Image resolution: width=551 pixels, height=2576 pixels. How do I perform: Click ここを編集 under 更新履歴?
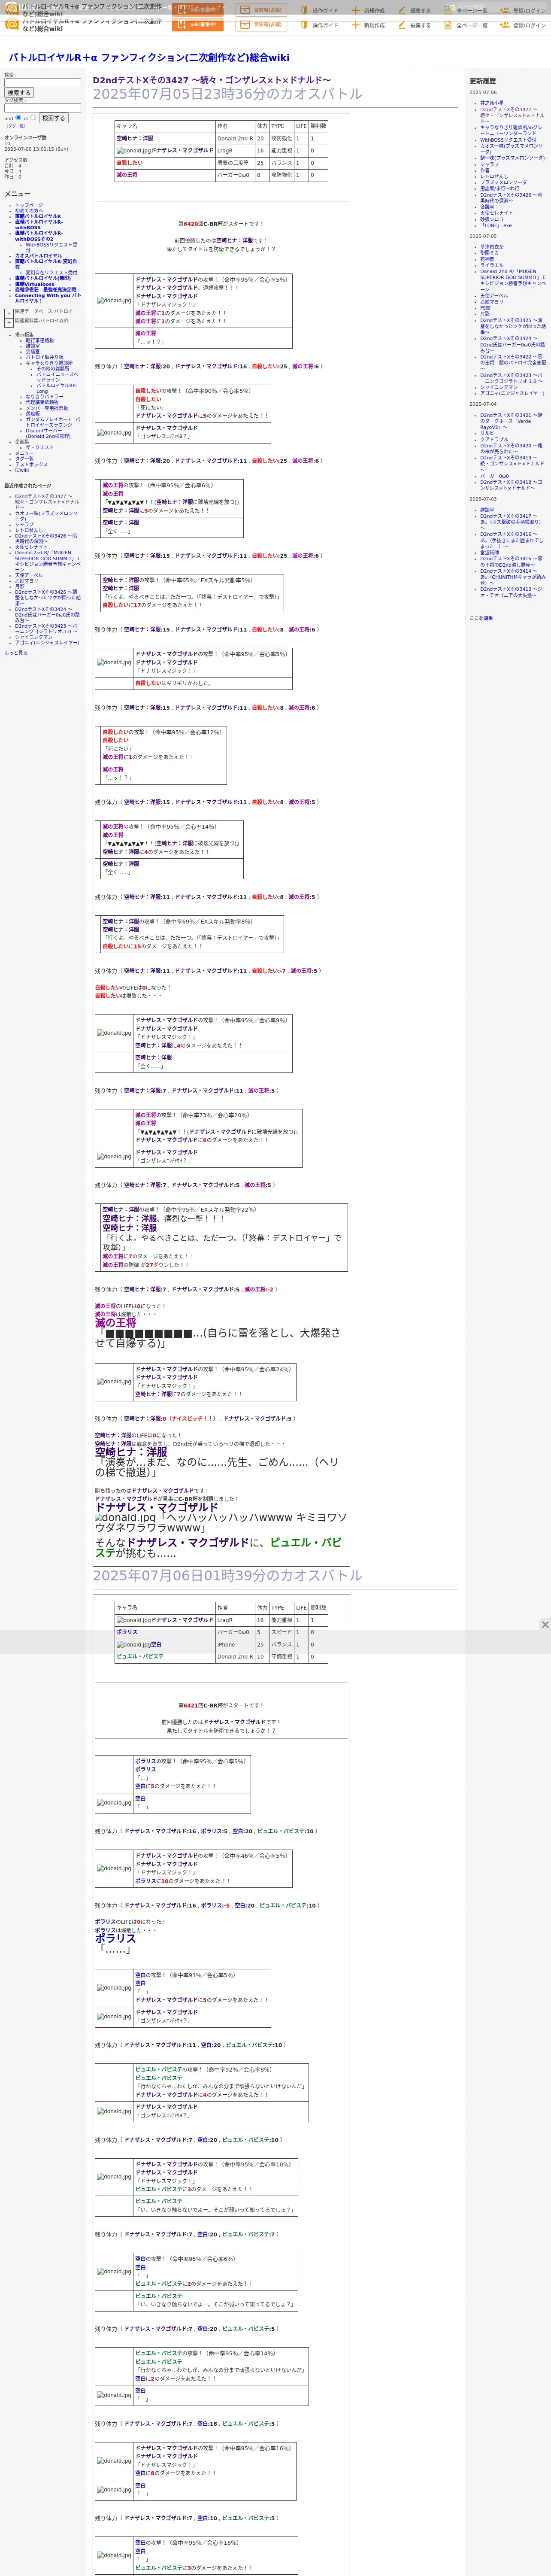pos(481,618)
